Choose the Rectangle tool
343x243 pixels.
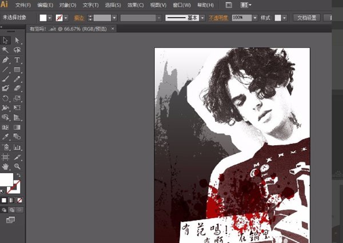[x=18, y=70]
